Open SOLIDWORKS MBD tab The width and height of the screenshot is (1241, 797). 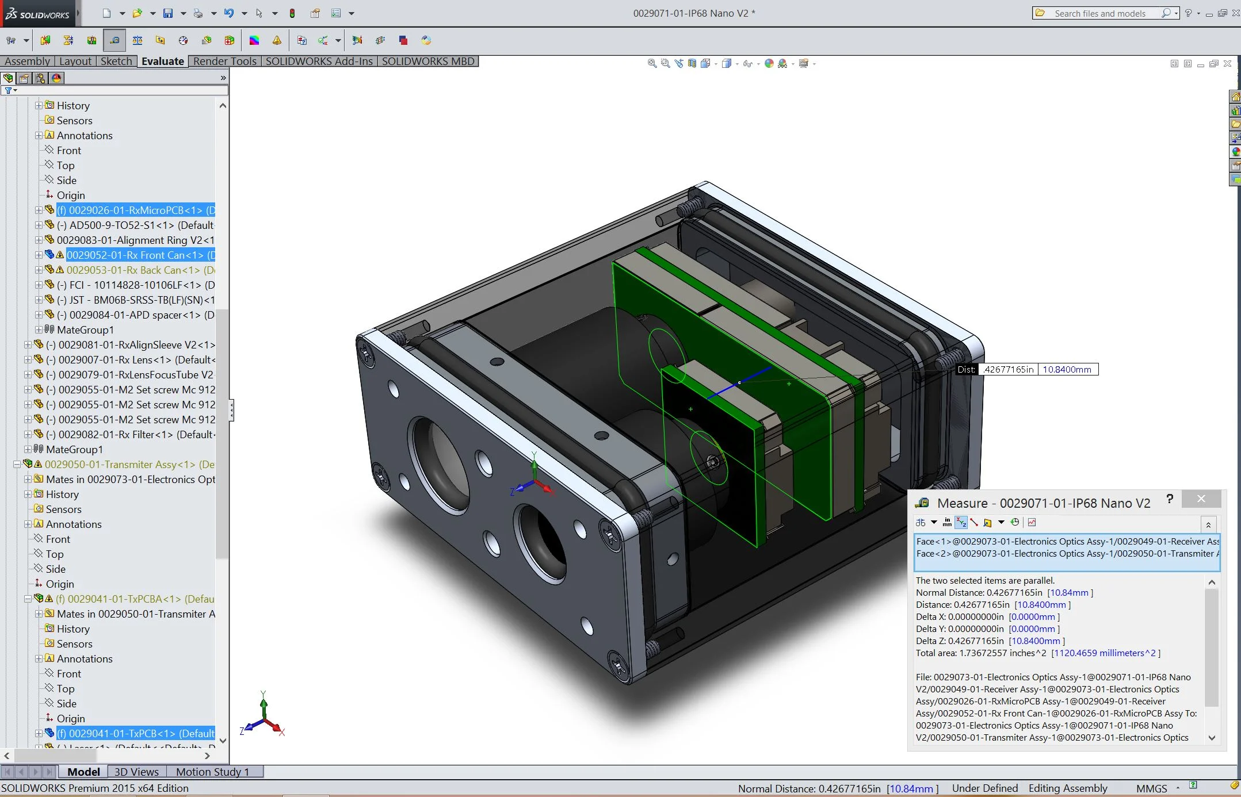pyautogui.click(x=428, y=61)
